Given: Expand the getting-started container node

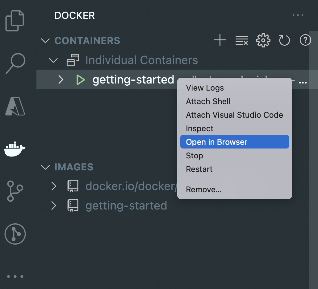Looking at the screenshot, I should click(x=61, y=79).
